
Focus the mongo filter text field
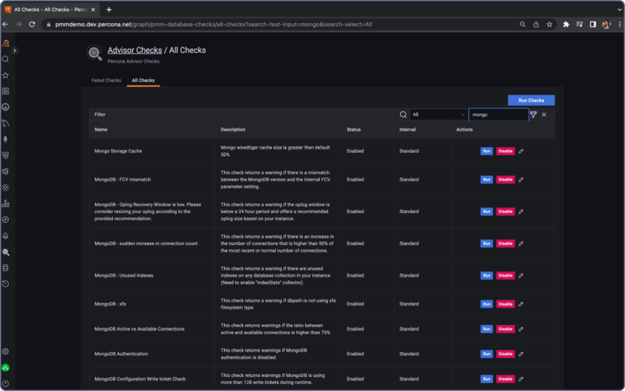tap(498, 115)
